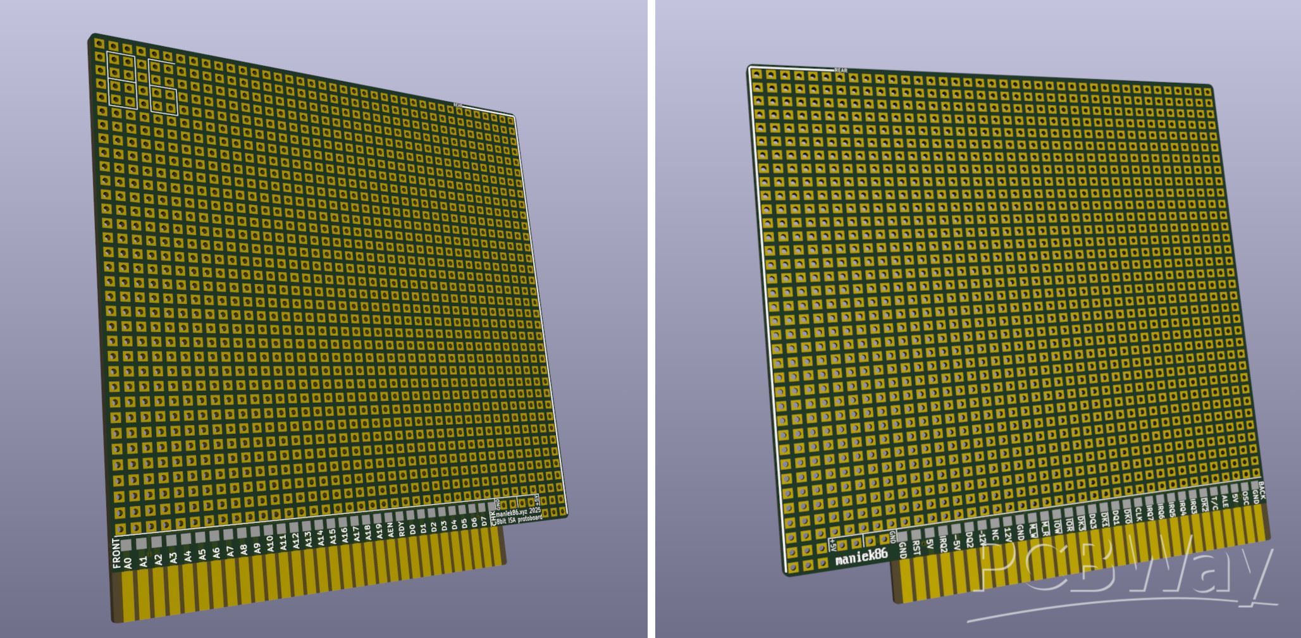1301x638 pixels.
Task: Click the A0 pin label
Action: (128, 563)
